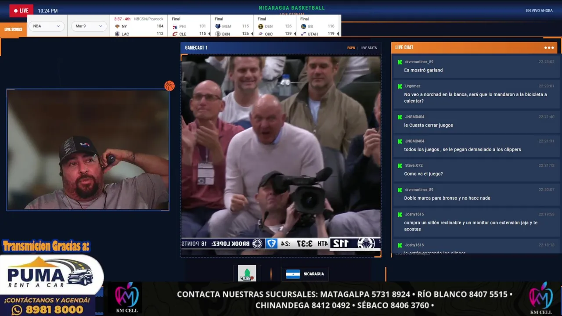
Task: Click the Utah Jazz logo
Action: pyautogui.click(x=303, y=34)
